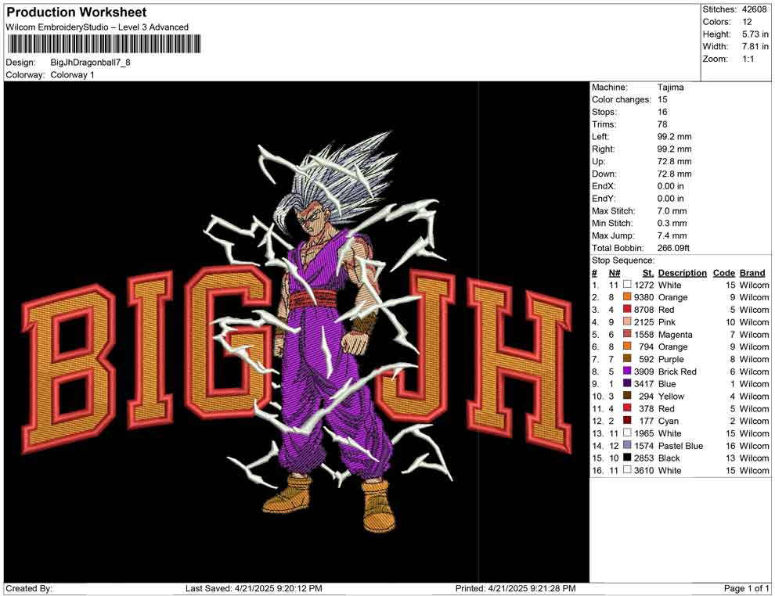
Task: Click the "Yellow" description in row 10
Action: point(671,396)
